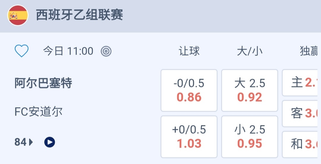The image size is (321, 164).
Task: Expand the arrow next to 84
Action: (31, 143)
